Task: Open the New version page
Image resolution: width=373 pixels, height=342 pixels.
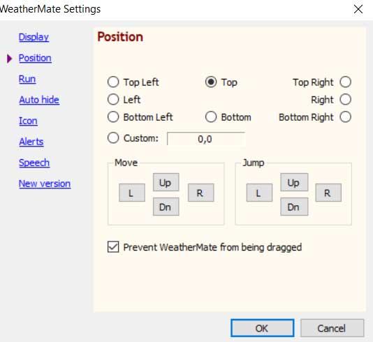Action: click(x=45, y=184)
